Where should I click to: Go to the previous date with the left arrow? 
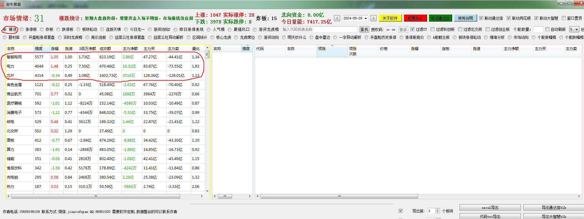pyautogui.click(x=337, y=18)
